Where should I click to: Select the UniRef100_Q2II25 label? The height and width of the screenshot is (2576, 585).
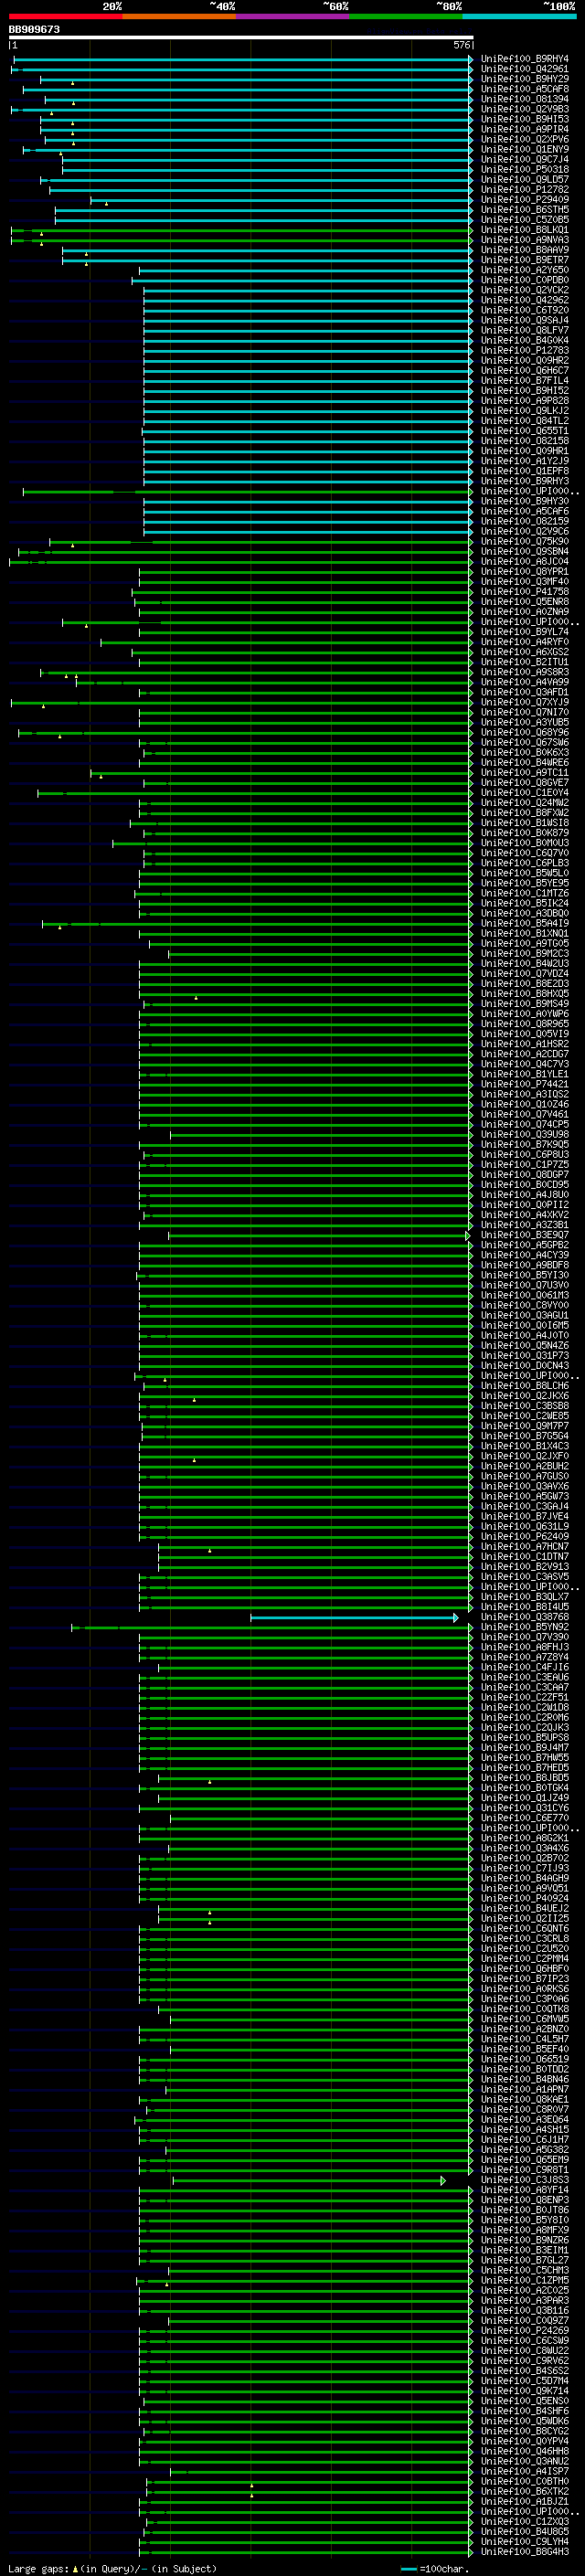point(524,1918)
